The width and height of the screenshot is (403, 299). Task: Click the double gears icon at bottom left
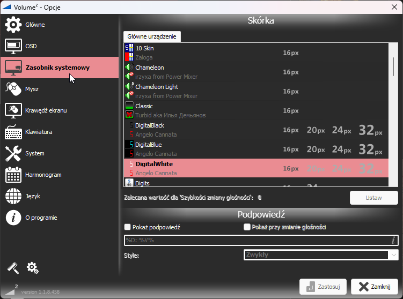click(32, 268)
